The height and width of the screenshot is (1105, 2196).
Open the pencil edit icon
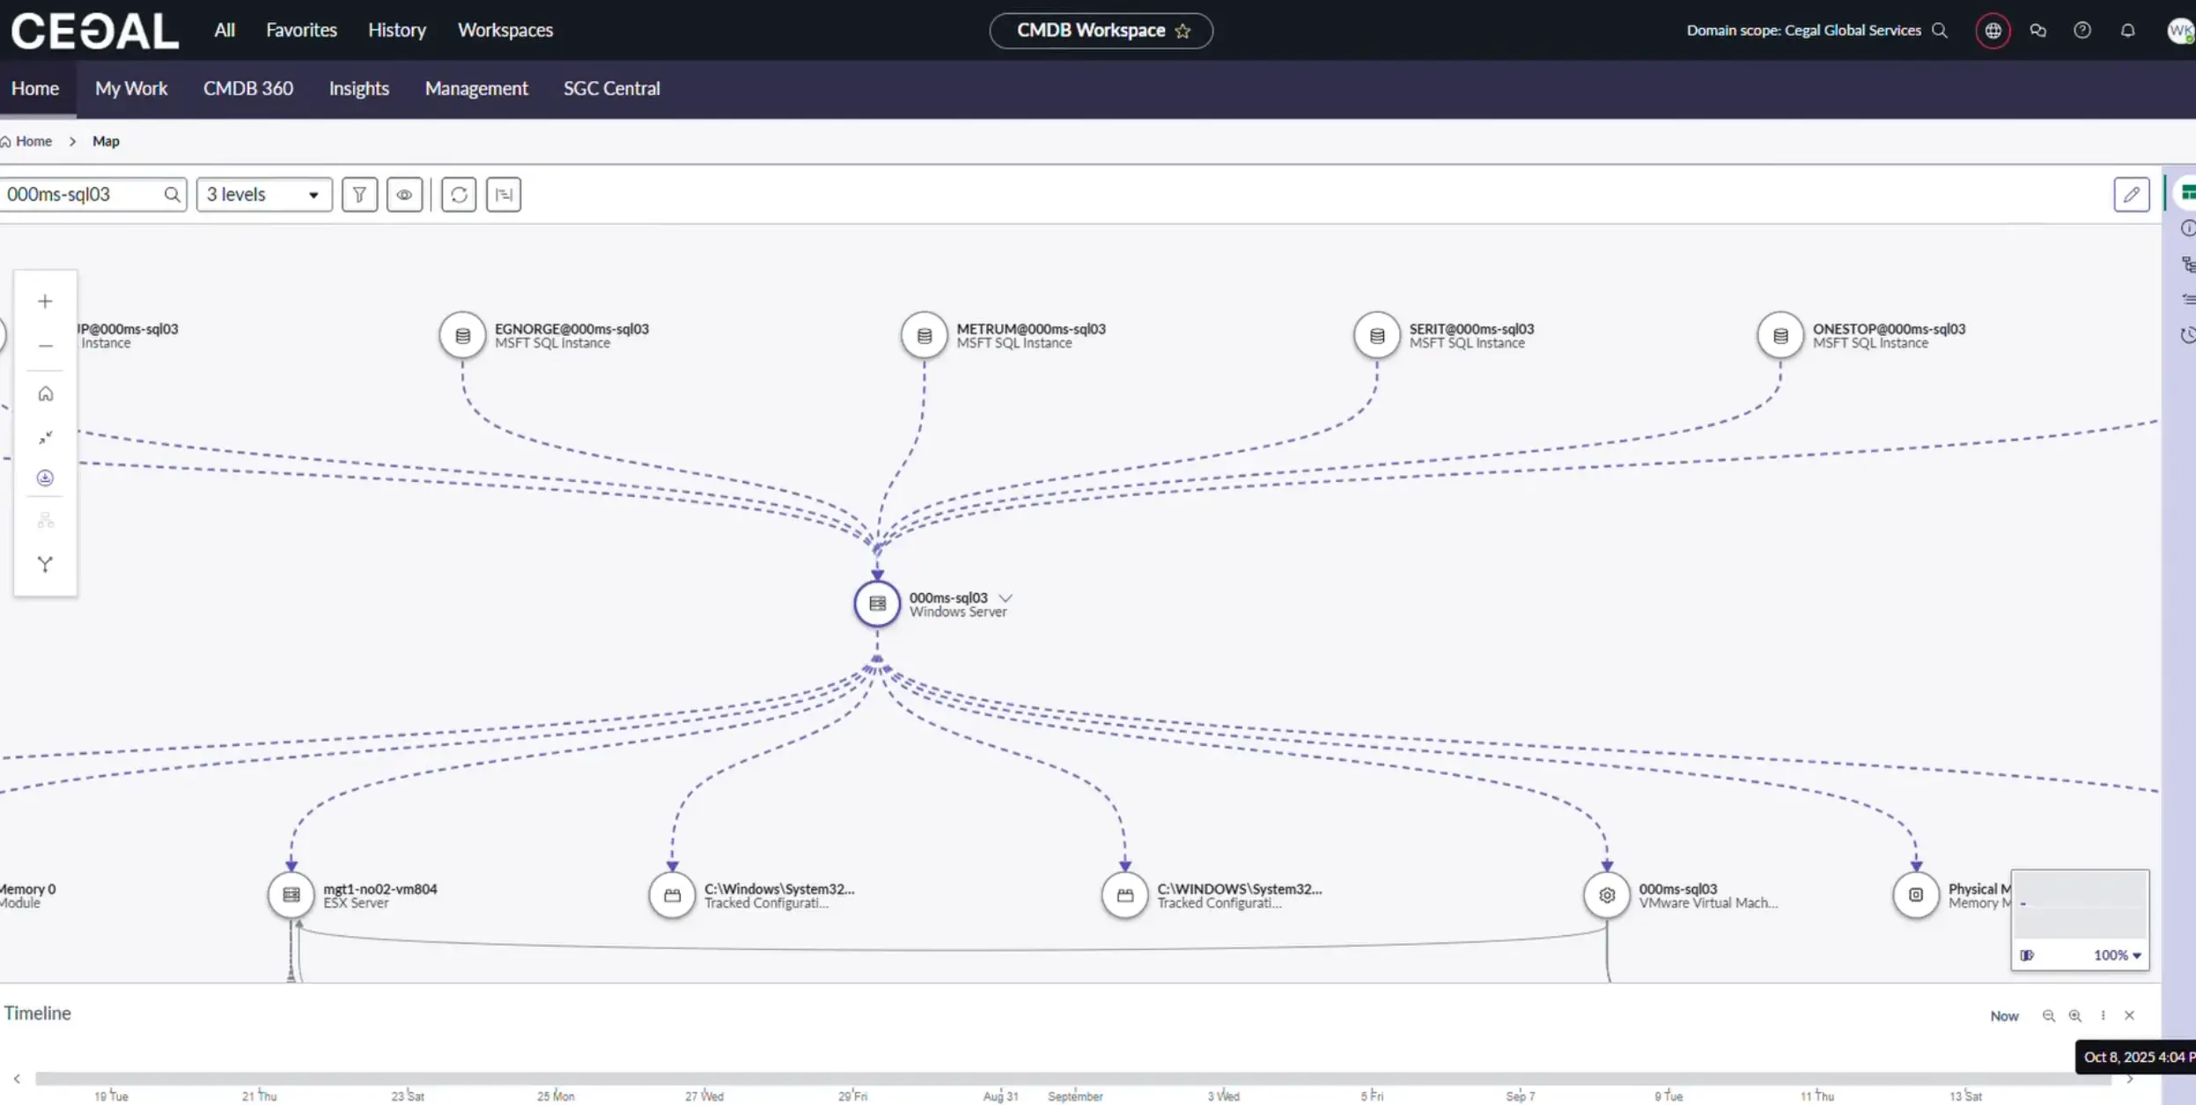(x=2131, y=194)
